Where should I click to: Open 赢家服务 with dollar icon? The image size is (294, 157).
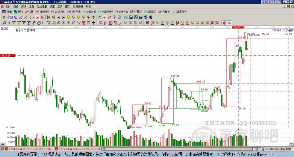point(180,11)
